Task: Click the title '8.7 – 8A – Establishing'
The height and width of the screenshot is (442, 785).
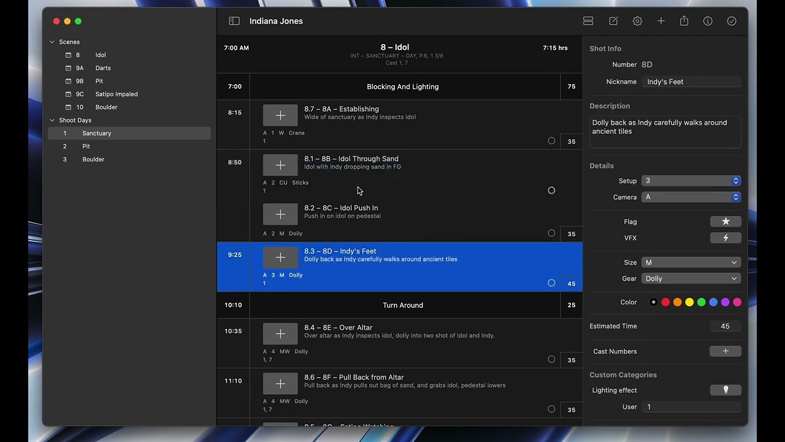Action: point(342,109)
